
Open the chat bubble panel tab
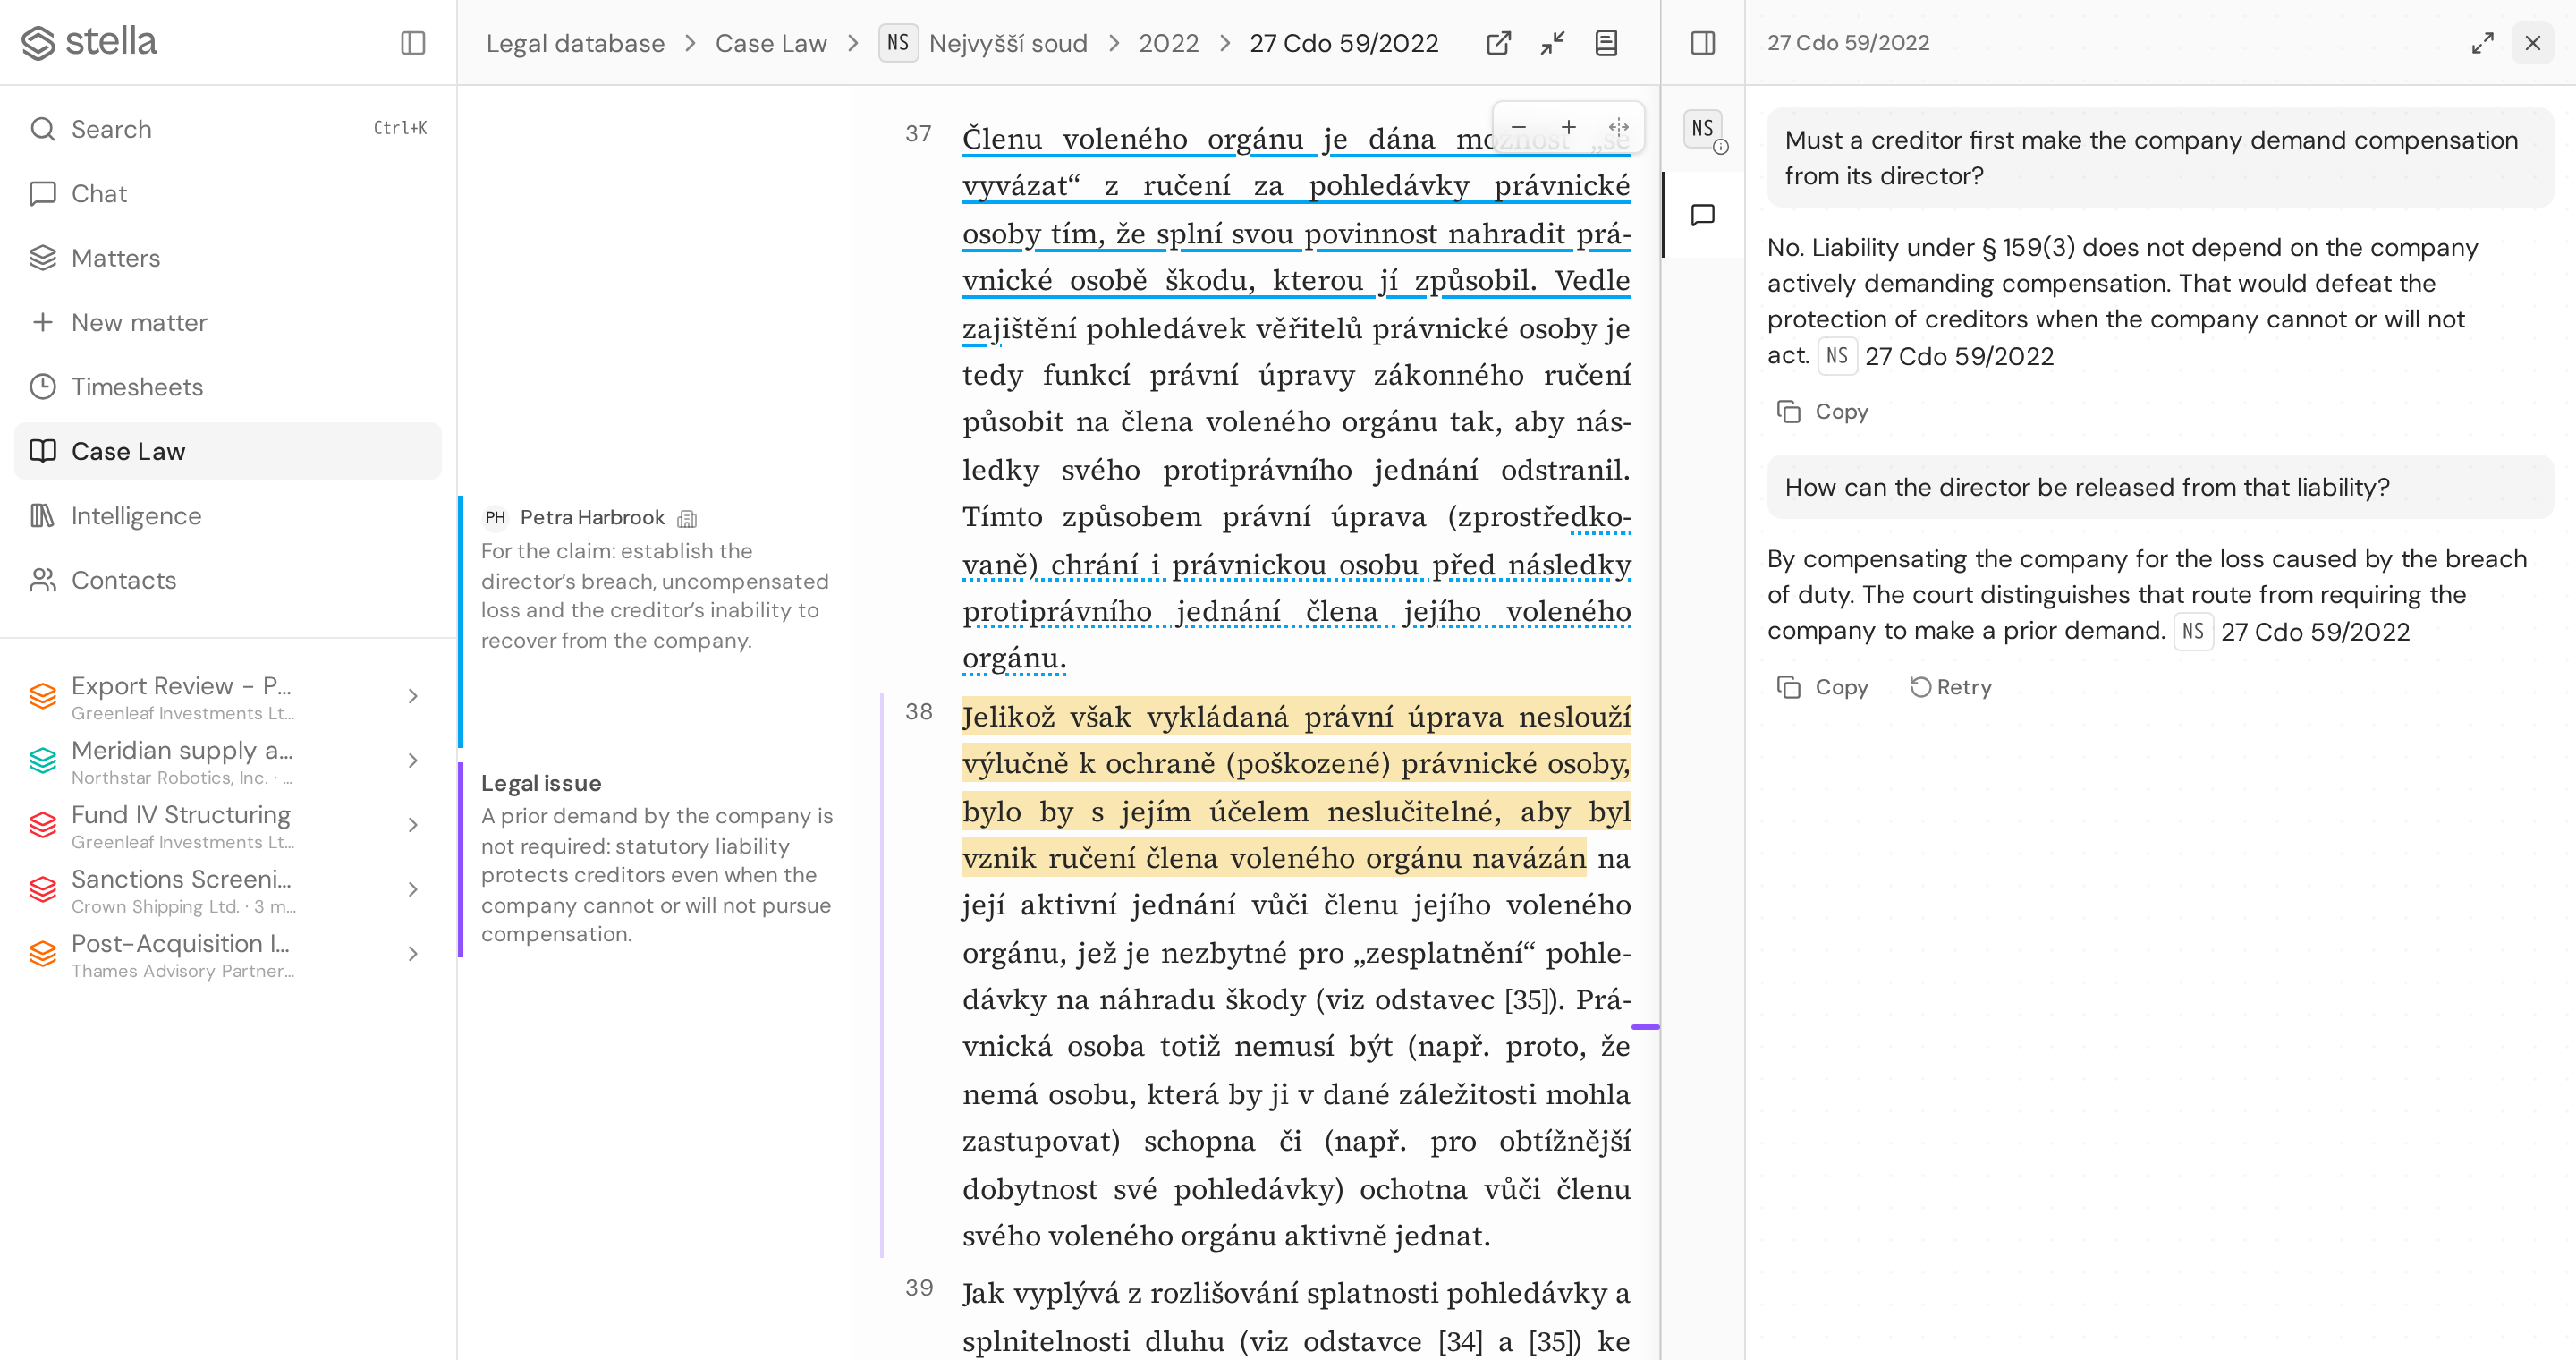[x=1703, y=215]
